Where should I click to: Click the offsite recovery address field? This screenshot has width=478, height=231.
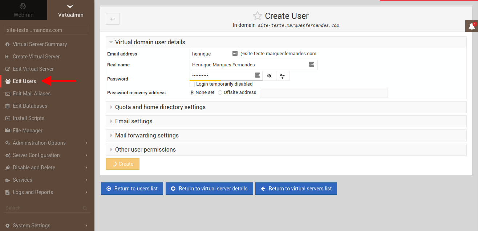pyautogui.click(x=324, y=93)
